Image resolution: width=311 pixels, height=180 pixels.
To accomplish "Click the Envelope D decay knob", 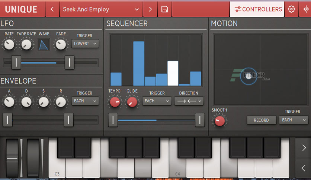I will (26, 102).
